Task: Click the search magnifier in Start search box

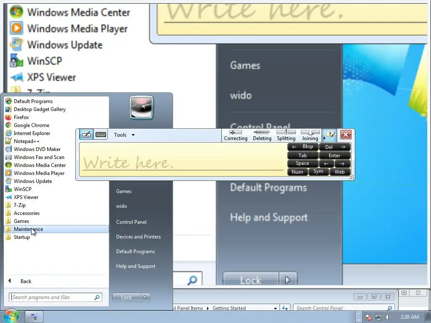Action: 97,297
